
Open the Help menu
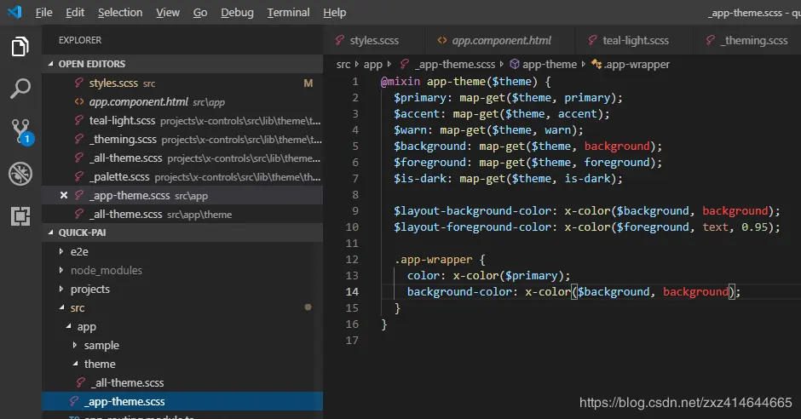point(335,12)
